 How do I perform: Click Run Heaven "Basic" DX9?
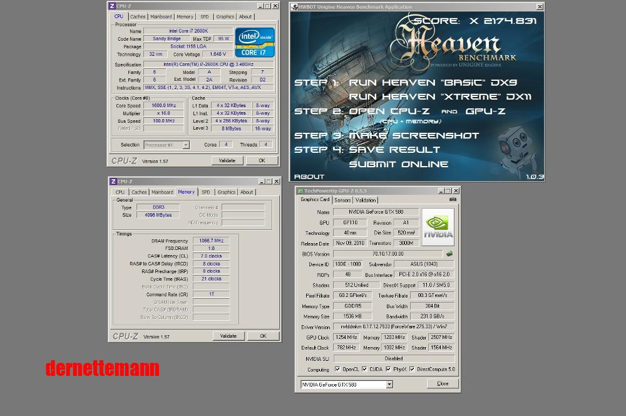(433, 83)
